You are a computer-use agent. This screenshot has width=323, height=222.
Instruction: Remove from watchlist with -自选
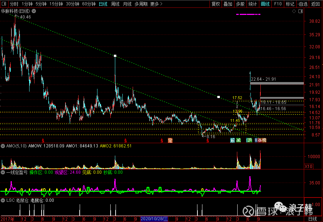point(303,4)
